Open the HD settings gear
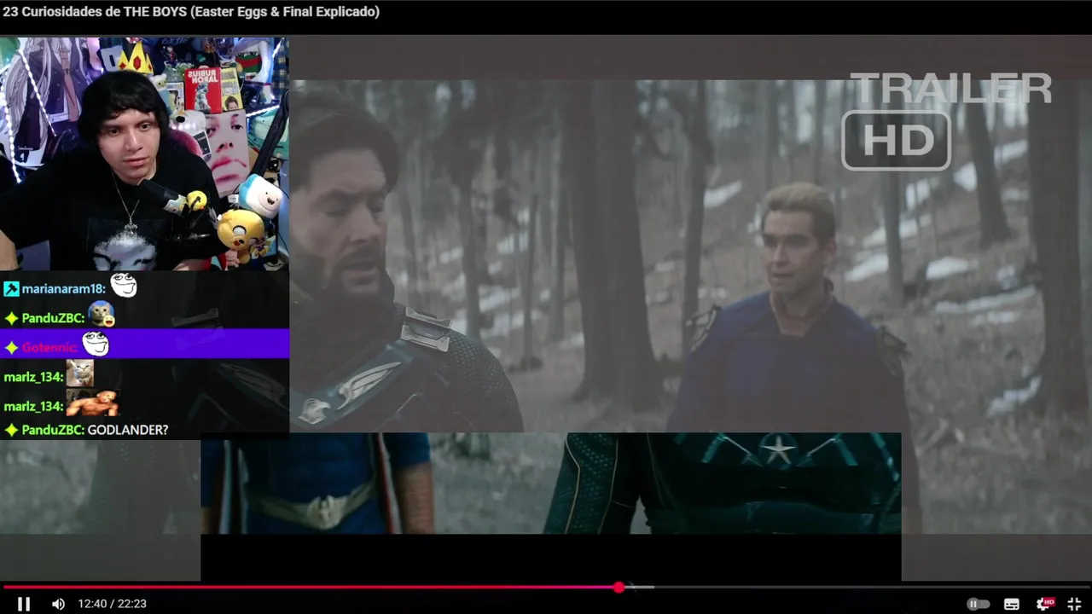 pyautogui.click(x=1044, y=604)
